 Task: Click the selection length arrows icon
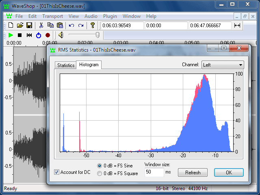pyautogui.click(x=237, y=25)
